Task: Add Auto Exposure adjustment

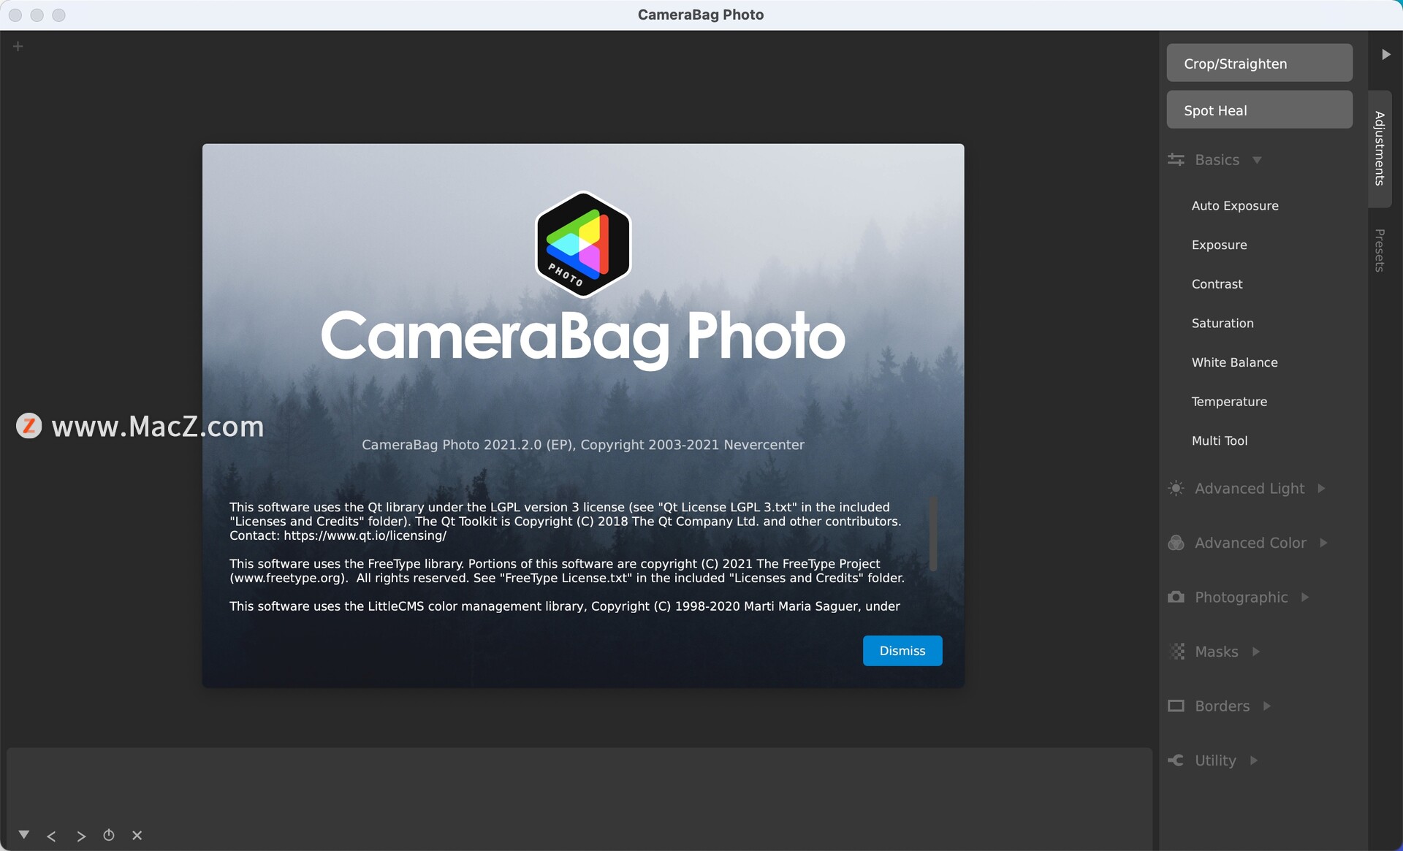Action: click(x=1235, y=206)
